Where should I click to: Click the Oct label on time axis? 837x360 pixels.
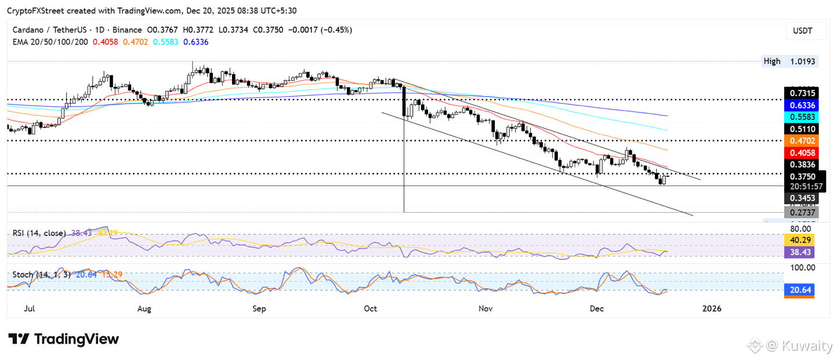point(370,309)
